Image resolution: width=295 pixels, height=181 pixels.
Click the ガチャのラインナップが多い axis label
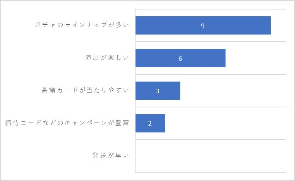coord(82,25)
